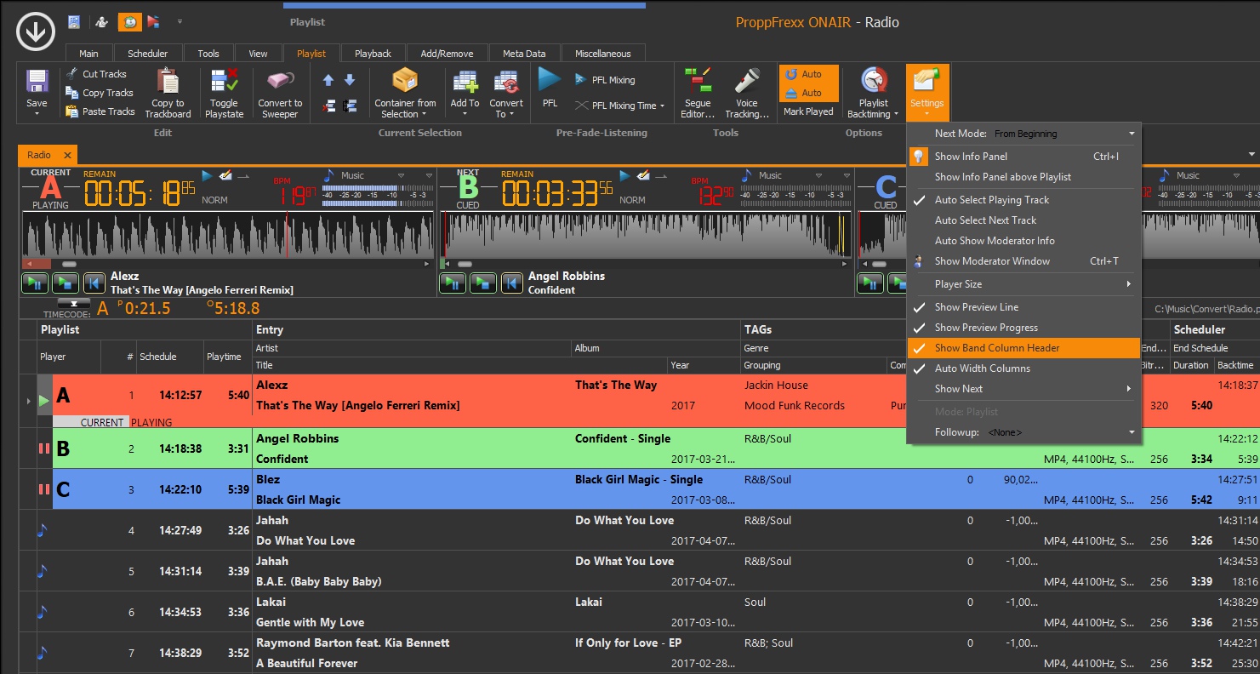Select Show Moderator Window menu item
Viewport: 1260px width, 674px height.
click(992, 261)
